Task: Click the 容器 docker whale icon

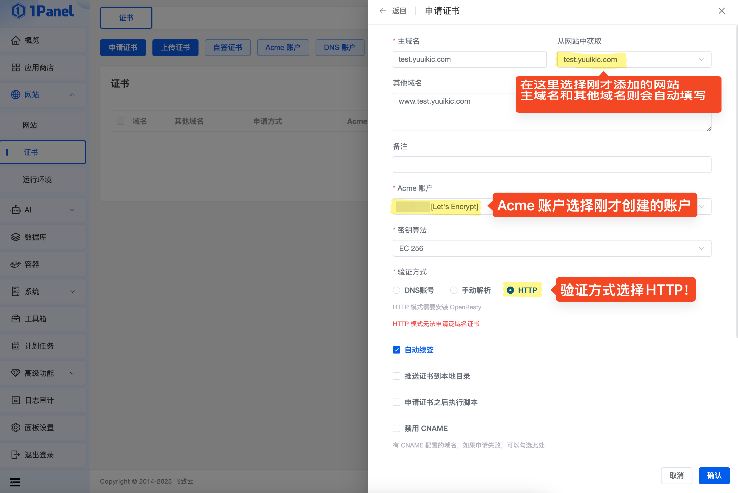Action: click(x=15, y=264)
